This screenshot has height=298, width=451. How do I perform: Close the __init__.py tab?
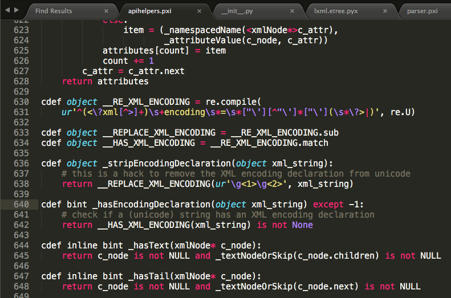click(292, 11)
